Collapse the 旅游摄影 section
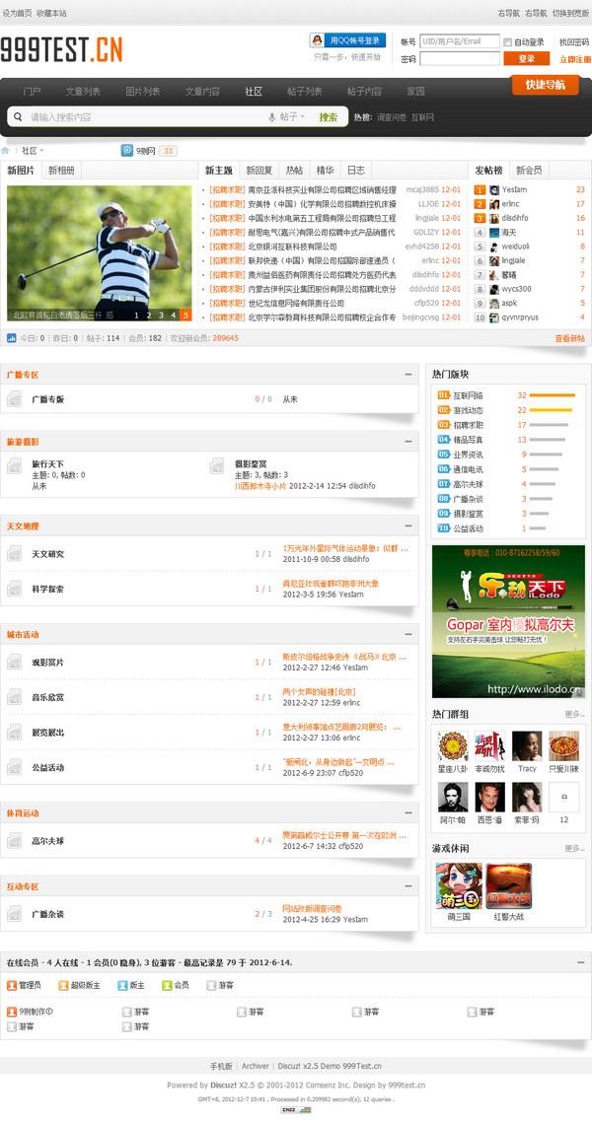The height and width of the screenshot is (1125, 592). (x=408, y=442)
